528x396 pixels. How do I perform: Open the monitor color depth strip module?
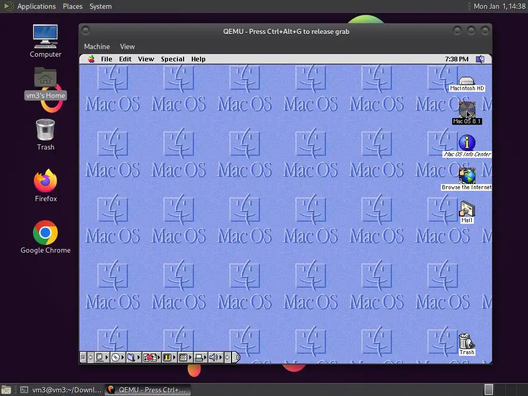pos(169,357)
